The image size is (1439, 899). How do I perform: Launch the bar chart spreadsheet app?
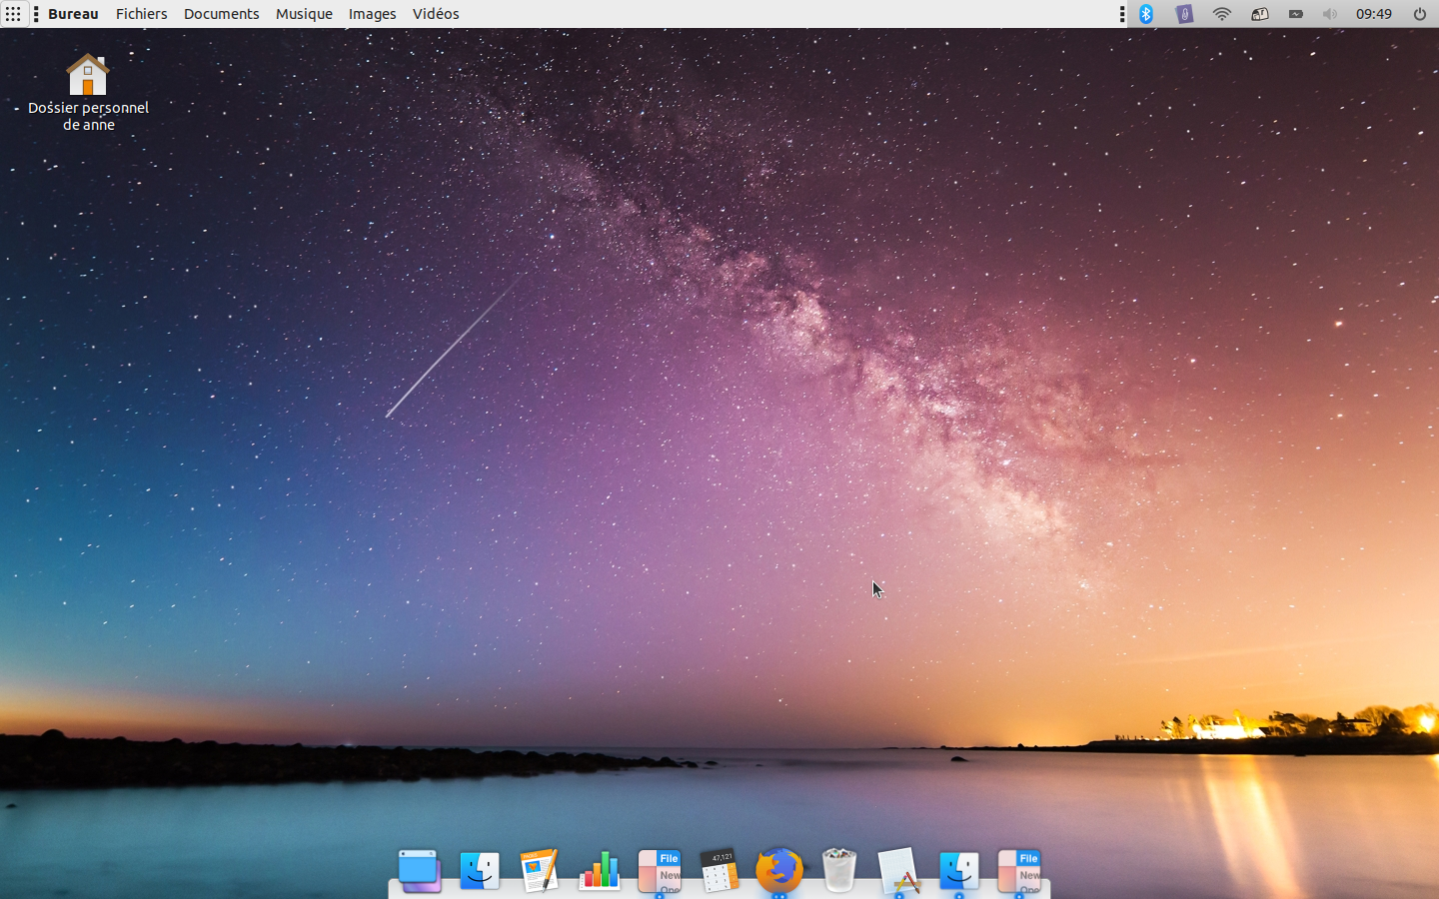[x=600, y=871]
